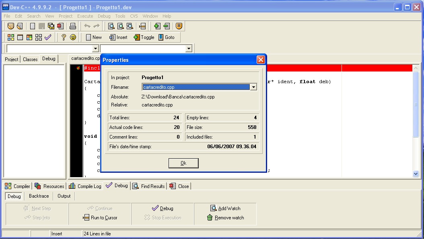The width and height of the screenshot is (424, 239).
Task: Open the Filename dropdown in Properties
Action: (x=253, y=87)
